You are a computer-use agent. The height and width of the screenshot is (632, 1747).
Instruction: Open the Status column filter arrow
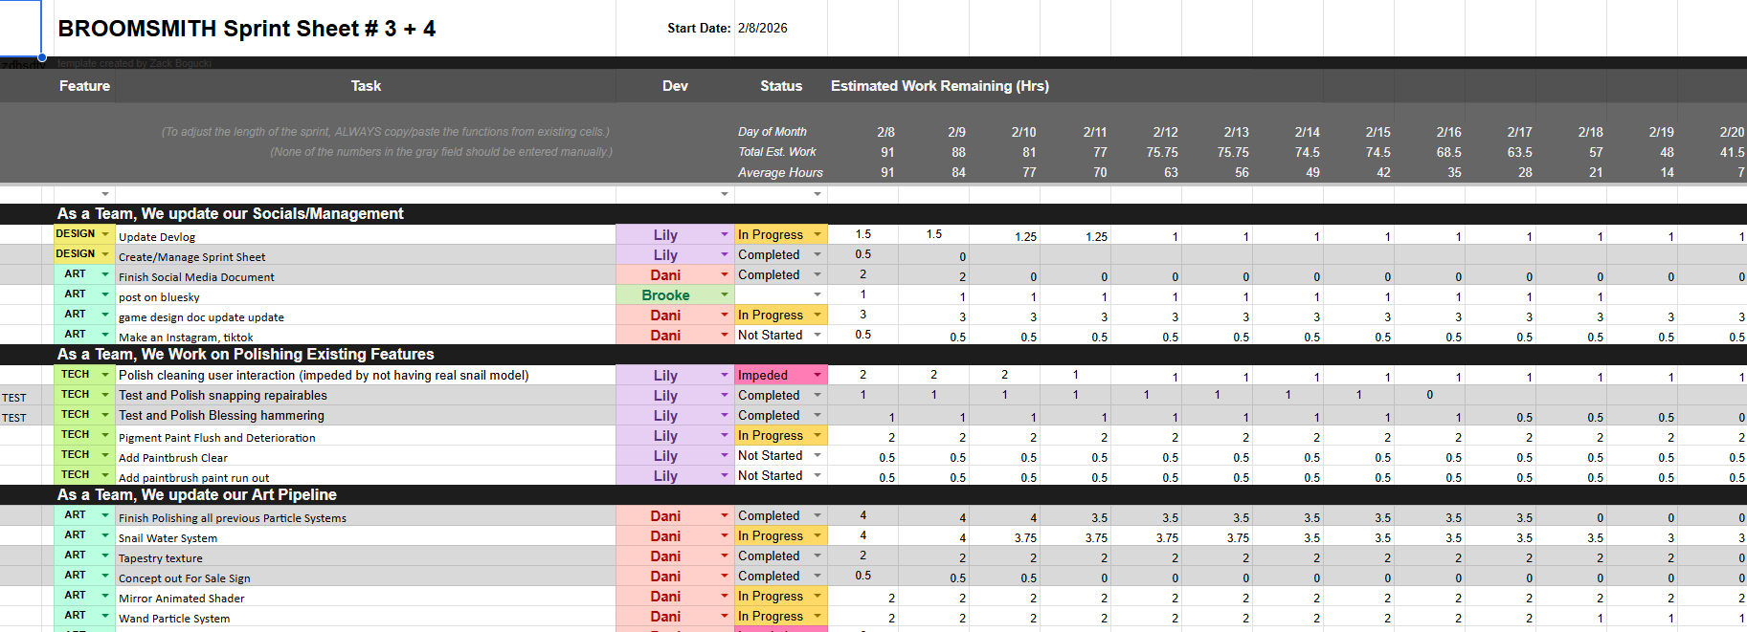818,194
